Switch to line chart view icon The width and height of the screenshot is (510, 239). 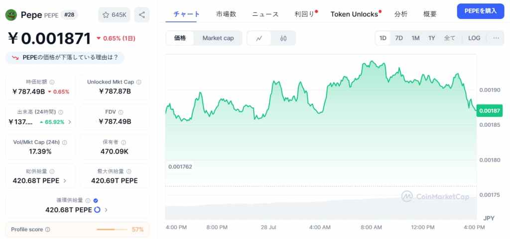tap(259, 38)
